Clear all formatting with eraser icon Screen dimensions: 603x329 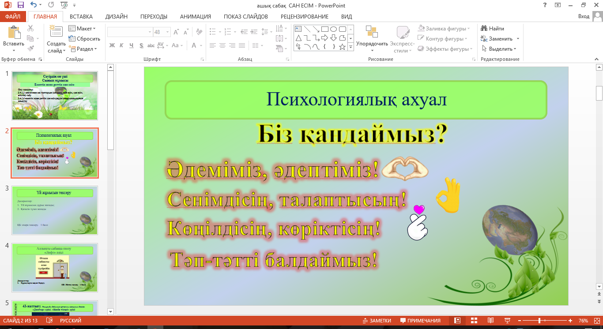[199, 32]
